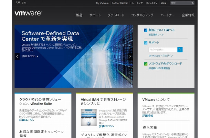Click お得な期間限定キャンペーン情報 heading
The width and height of the screenshot is (210, 138).
click(41, 134)
